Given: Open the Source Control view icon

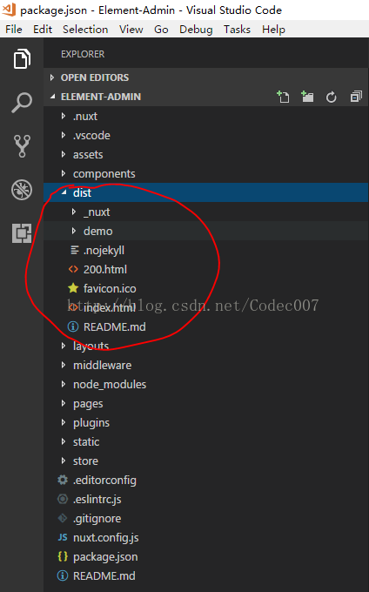Looking at the screenshot, I should coord(22,146).
